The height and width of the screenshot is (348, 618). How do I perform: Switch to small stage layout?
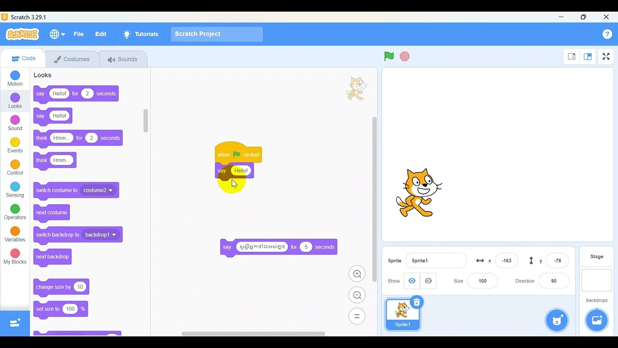pos(572,57)
